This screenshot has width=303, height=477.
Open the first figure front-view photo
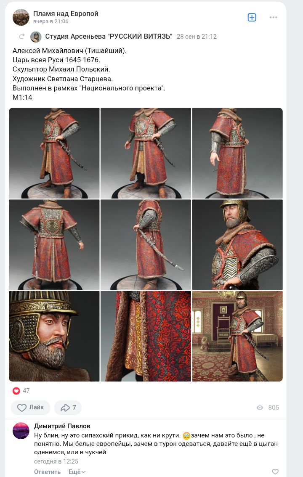pos(54,153)
